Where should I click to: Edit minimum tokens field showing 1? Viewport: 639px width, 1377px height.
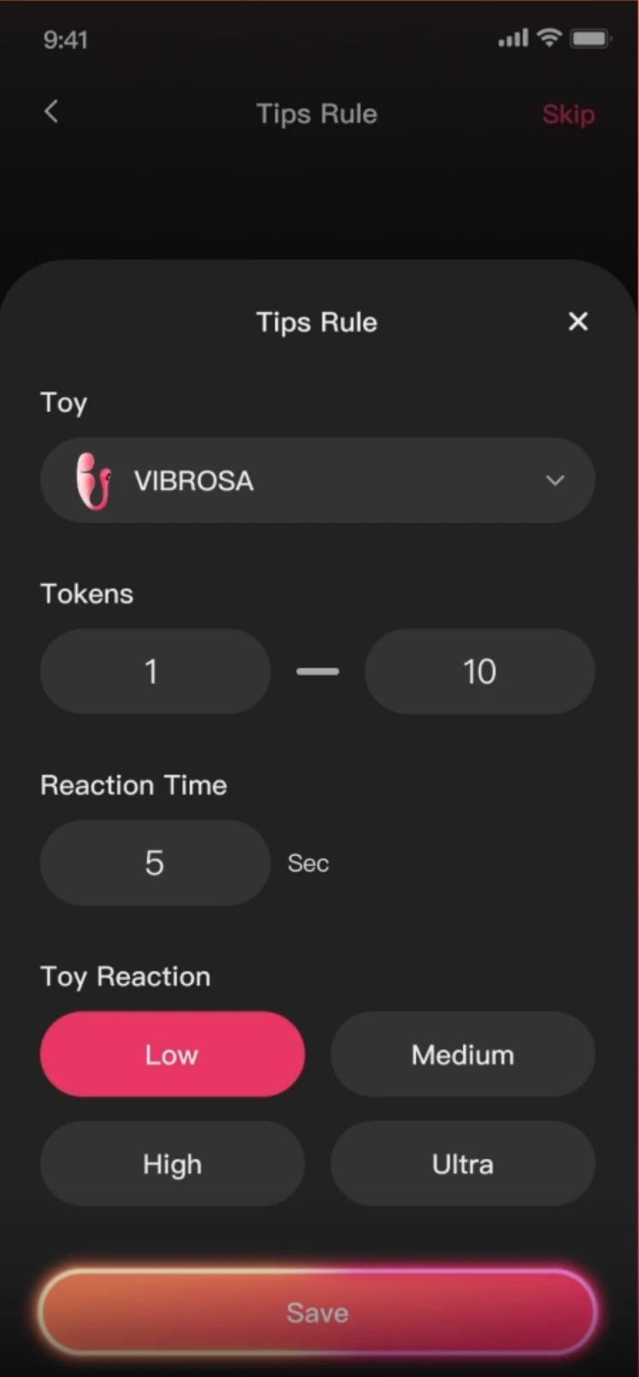(x=155, y=671)
